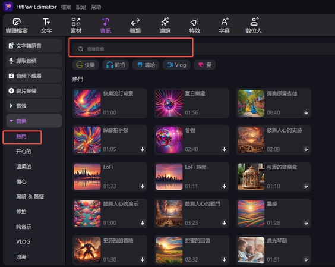
Task: Filter by the 快樂 tag chip
Action: [x=86, y=65]
